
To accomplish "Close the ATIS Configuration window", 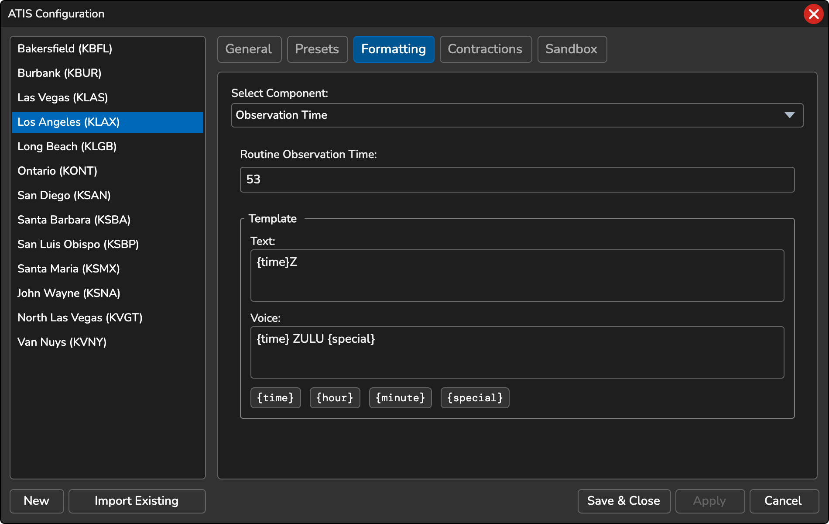I will (813, 14).
